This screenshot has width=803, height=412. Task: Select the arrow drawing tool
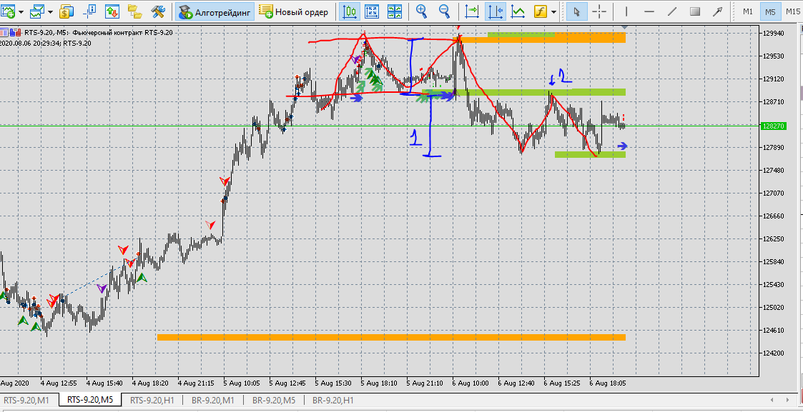point(718,11)
